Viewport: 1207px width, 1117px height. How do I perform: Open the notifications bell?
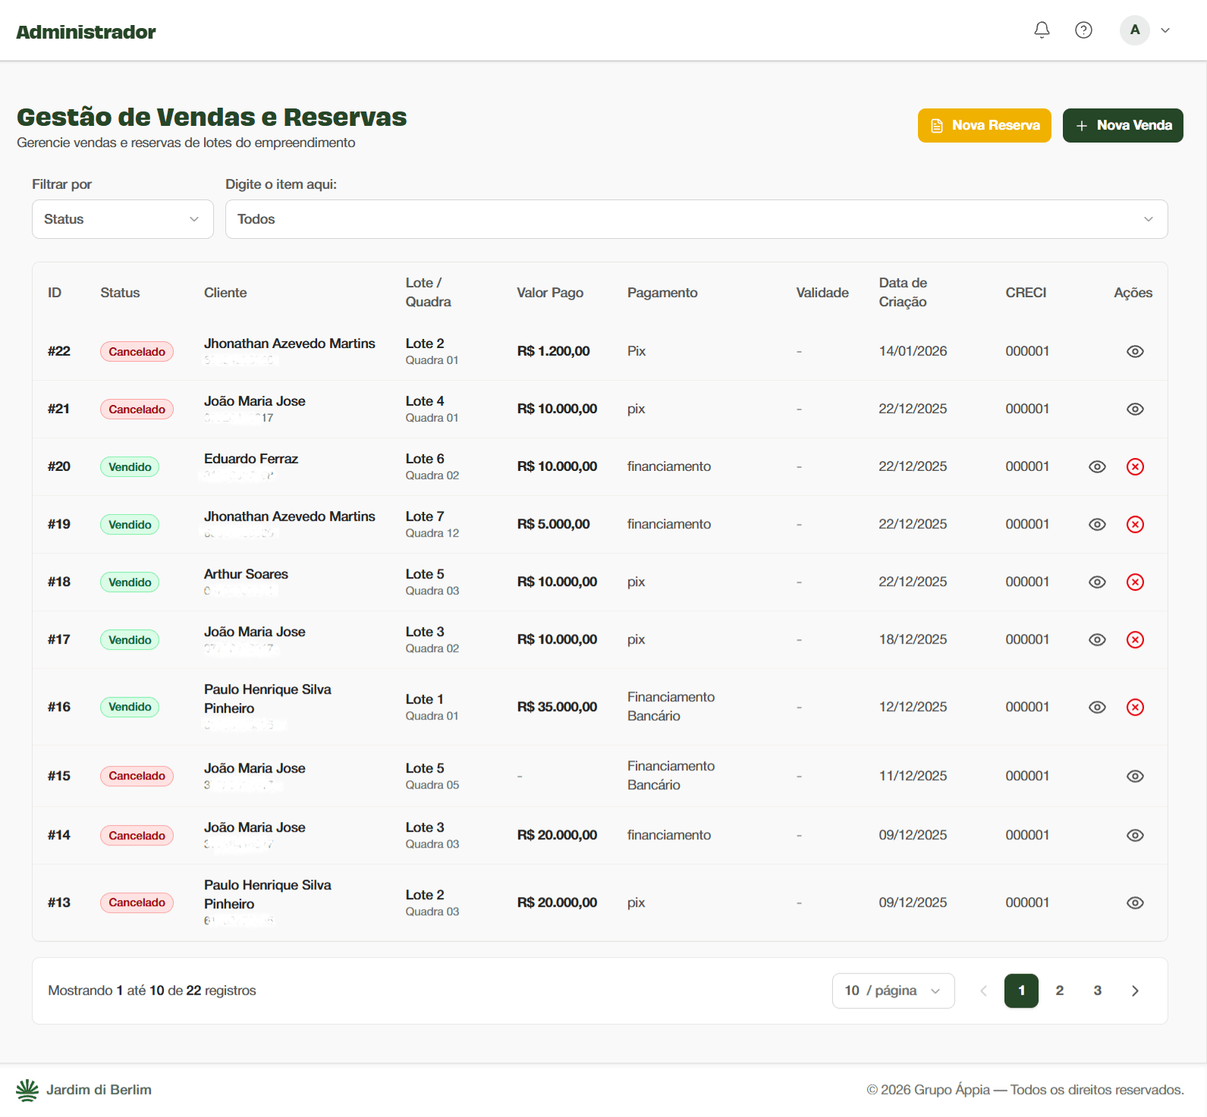(x=1042, y=30)
